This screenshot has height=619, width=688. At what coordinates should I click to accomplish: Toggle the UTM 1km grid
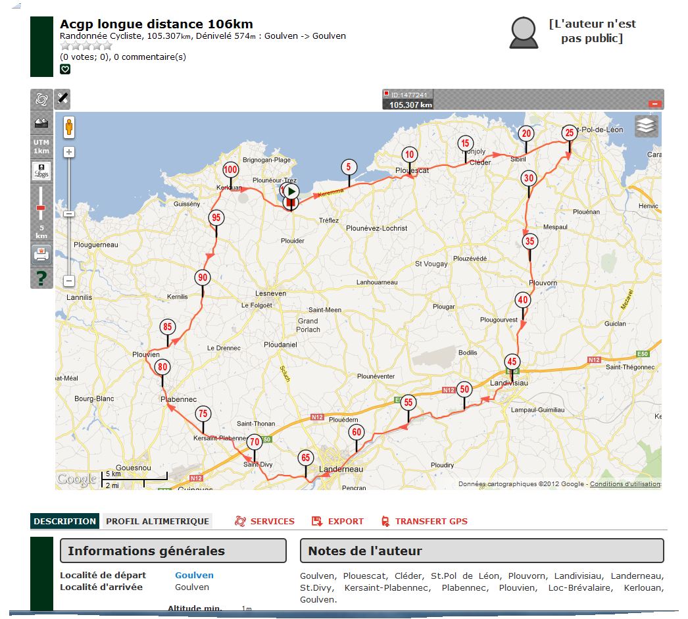(41, 146)
